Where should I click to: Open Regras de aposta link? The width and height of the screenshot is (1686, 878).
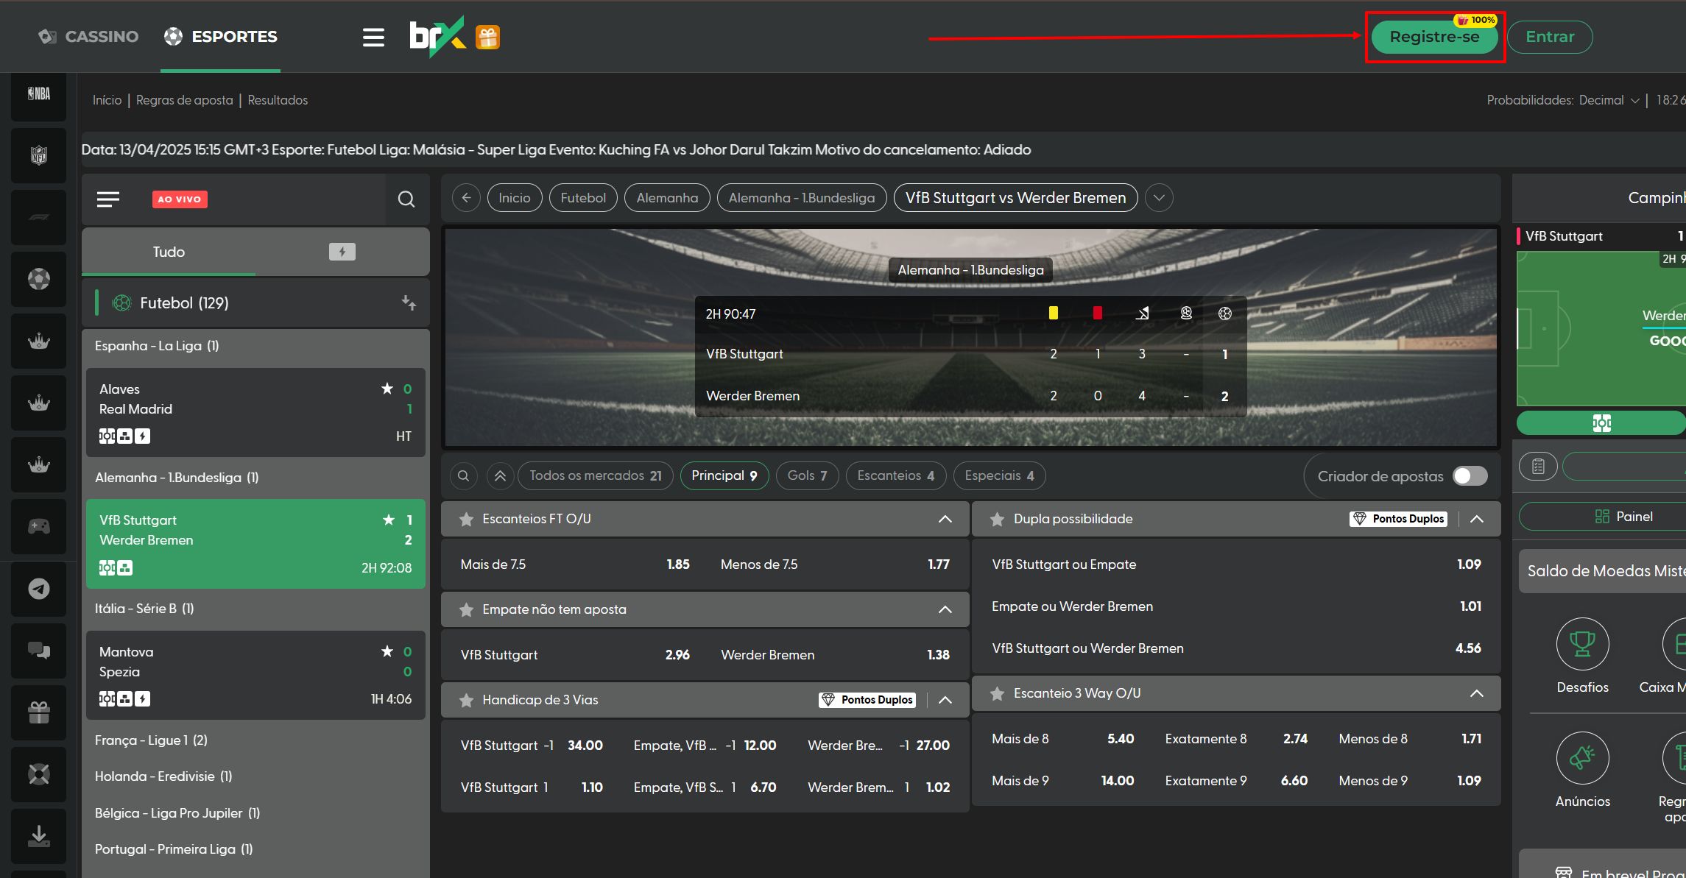click(x=184, y=100)
